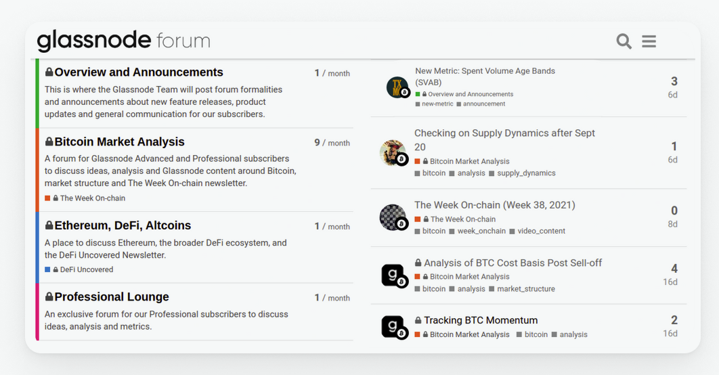Click 9 / month stat for Bitcoin Market Analysis
Screen dimensions: 719x375
click(332, 143)
